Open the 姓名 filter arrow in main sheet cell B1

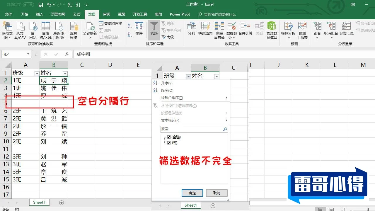pos(65,74)
